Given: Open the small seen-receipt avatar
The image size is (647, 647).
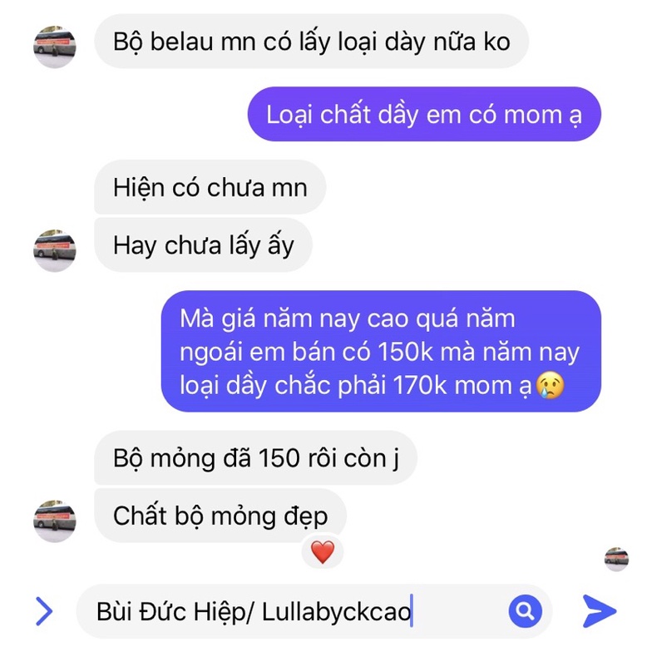Looking at the screenshot, I should (x=616, y=560).
